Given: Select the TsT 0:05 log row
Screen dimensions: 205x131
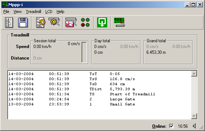Looking at the screenshot, I should pyautogui.click(x=99, y=74).
